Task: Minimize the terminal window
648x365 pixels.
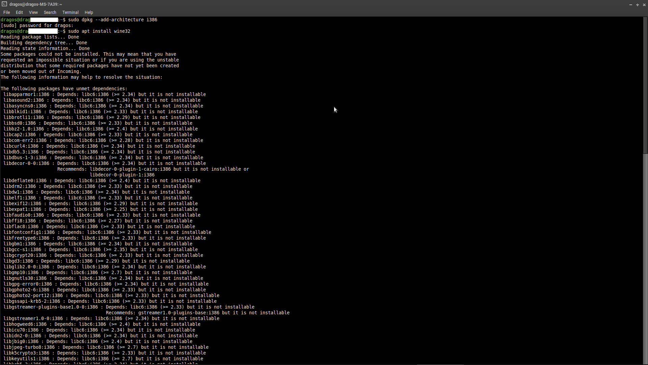Action: pyautogui.click(x=630, y=5)
